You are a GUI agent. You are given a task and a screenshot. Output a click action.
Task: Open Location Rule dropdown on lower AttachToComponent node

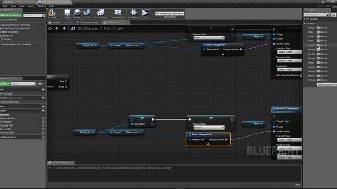coord(289,140)
